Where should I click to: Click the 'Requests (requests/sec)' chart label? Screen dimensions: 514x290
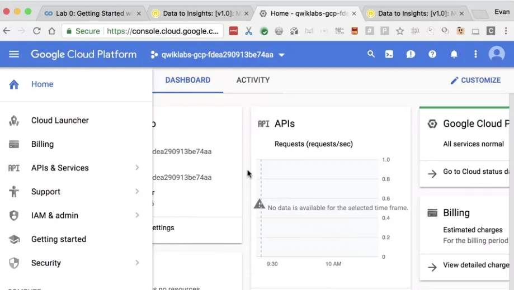coord(313,144)
